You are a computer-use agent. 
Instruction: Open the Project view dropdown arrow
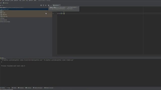coord(3,5)
